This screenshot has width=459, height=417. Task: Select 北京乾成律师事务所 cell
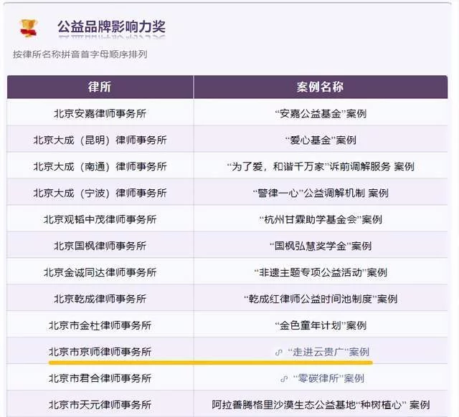coord(100,299)
